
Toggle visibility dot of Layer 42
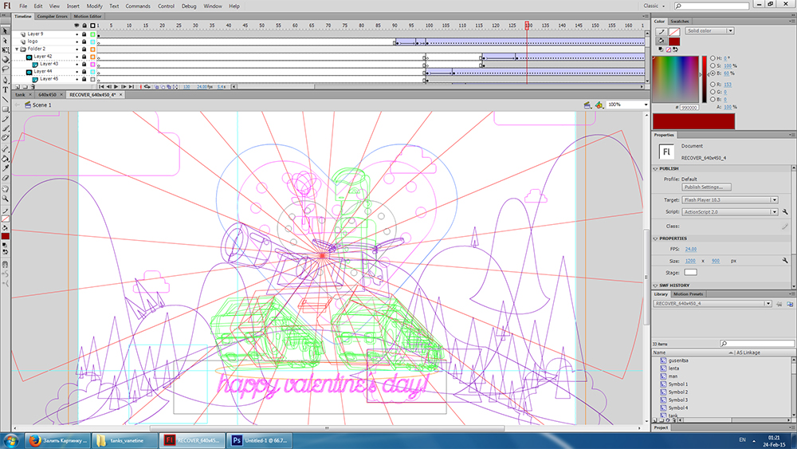click(x=77, y=57)
